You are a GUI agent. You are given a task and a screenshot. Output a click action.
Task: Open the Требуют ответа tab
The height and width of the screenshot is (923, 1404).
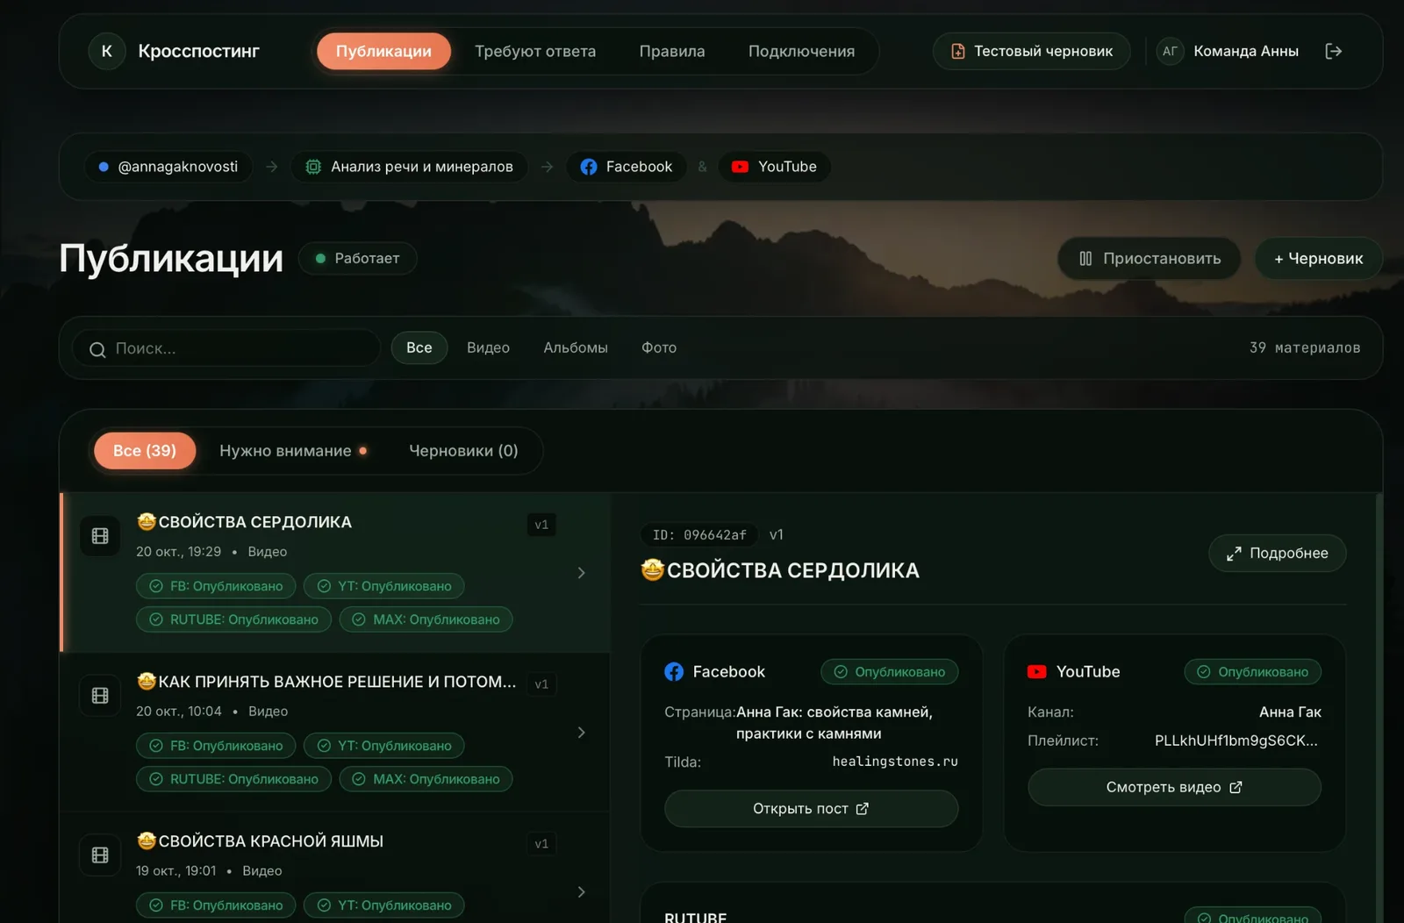tap(535, 51)
